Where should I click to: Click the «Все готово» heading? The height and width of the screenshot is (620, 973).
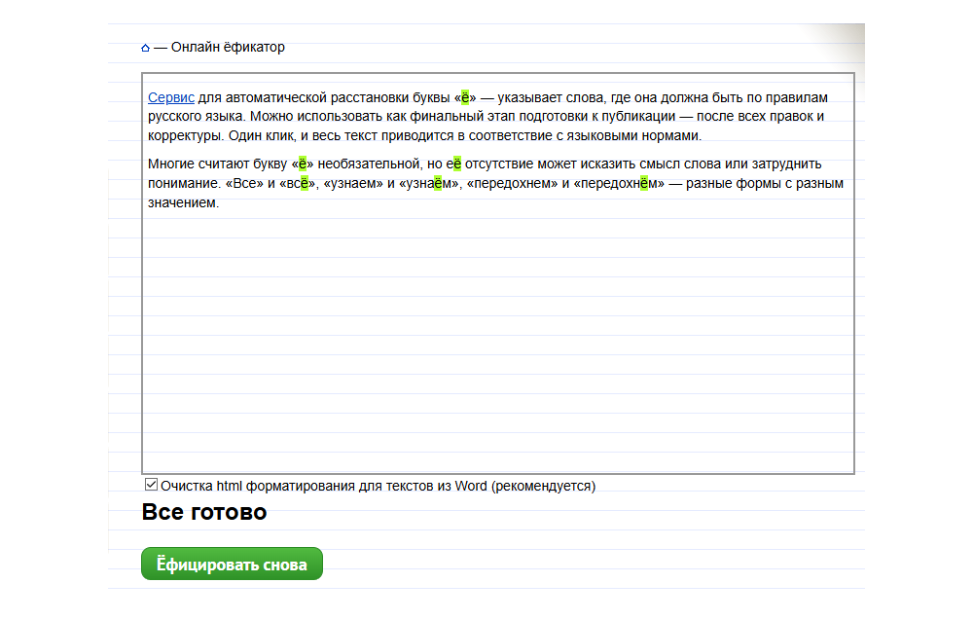[x=204, y=512]
